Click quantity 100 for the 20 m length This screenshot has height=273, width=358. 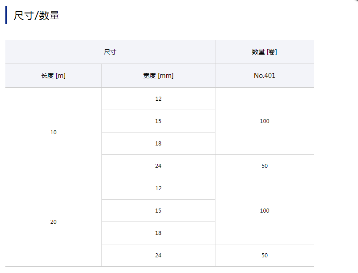[x=264, y=211]
